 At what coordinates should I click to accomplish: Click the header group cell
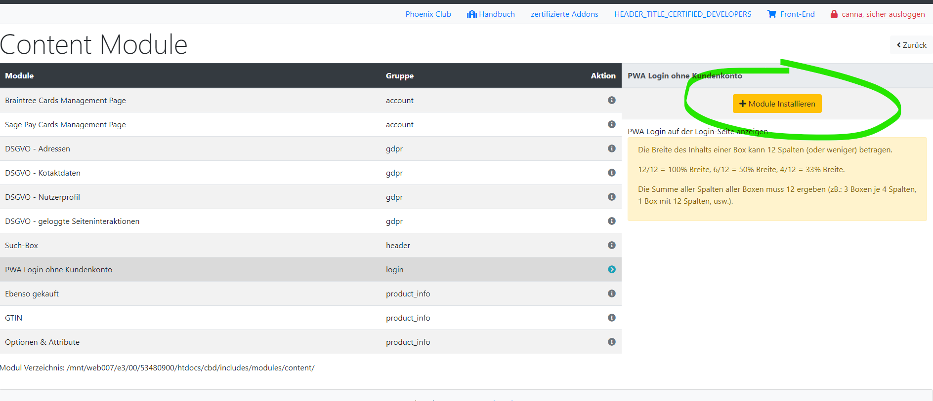[x=398, y=245]
